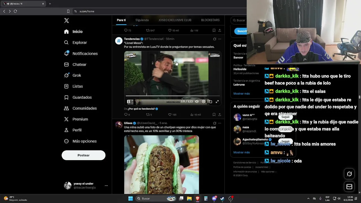Viewport: 361px width, 203px height.
Task: Go to Perfil page
Action: tap(73, 130)
